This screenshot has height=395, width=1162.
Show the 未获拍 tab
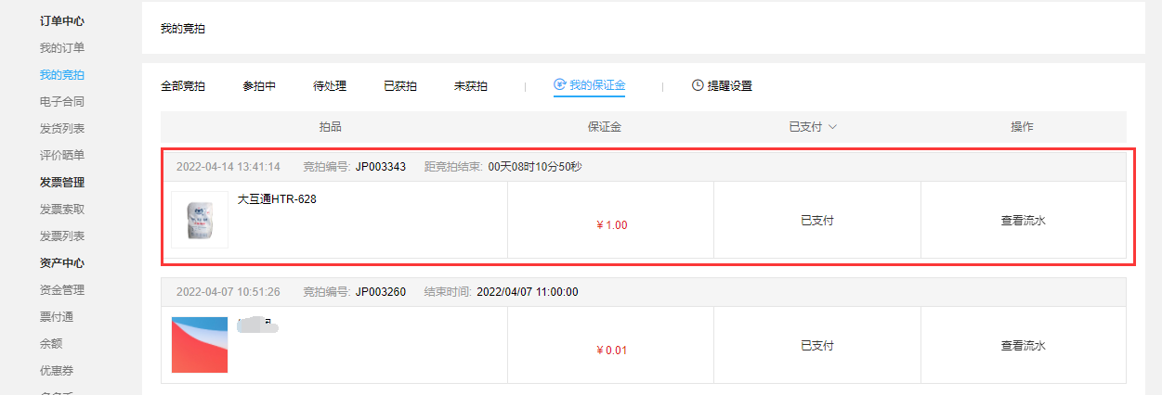click(x=471, y=86)
